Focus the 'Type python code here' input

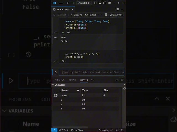pyautogui.click(x=92, y=72)
